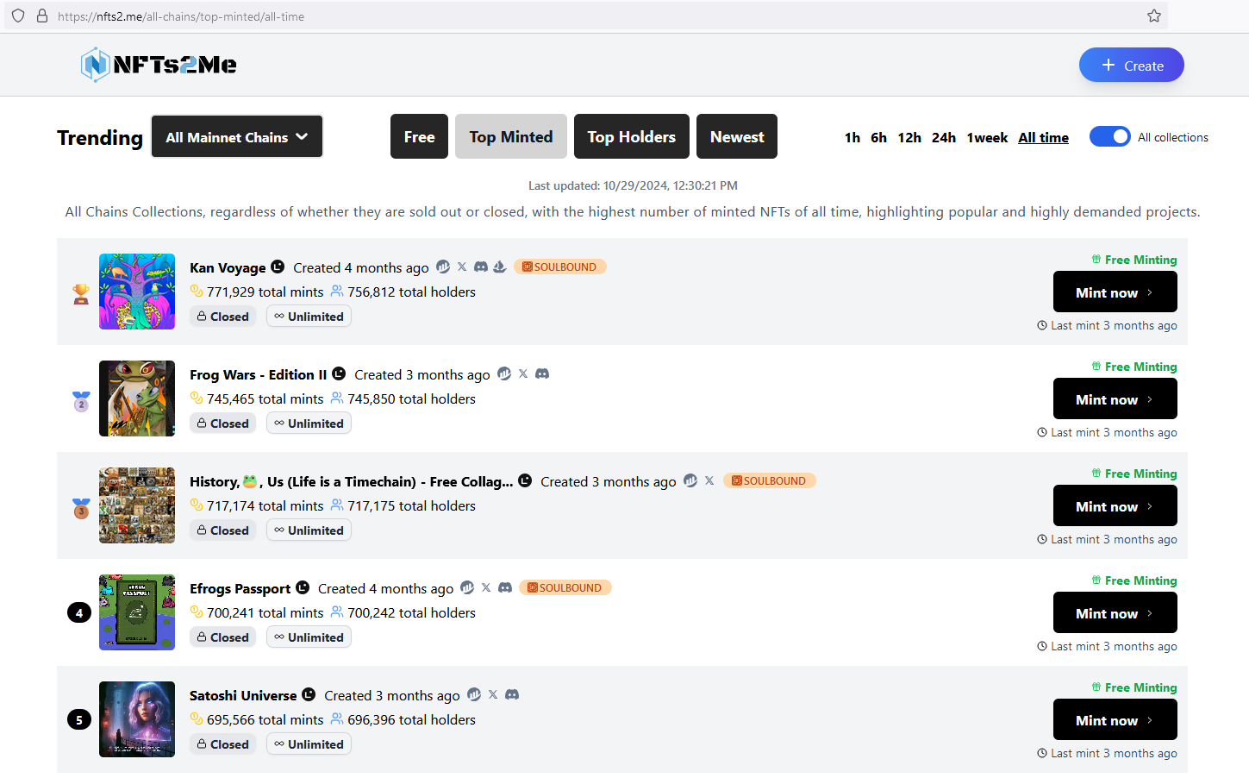The height and width of the screenshot is (778, 1249).
Task: Open the OpenSea ship icon for Kan Voyage
Action: pos(500,267)
